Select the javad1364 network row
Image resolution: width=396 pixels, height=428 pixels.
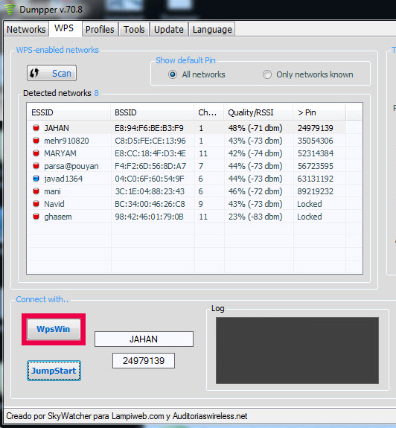(x=187, y=179)
